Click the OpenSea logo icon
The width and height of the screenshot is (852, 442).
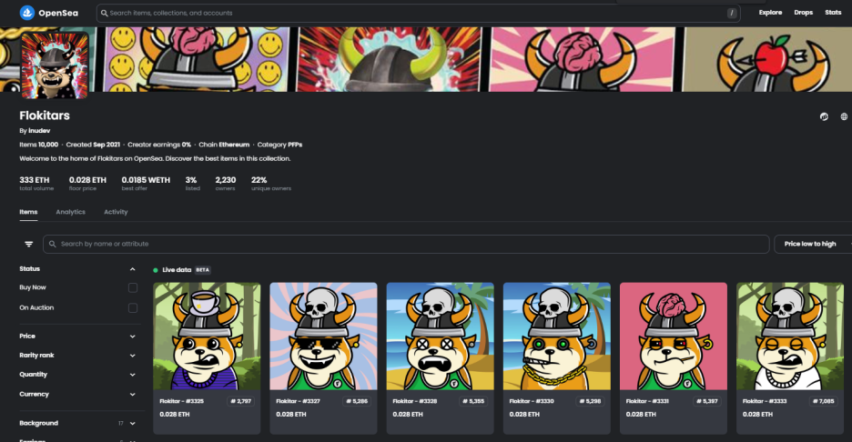[x=27, y=13]
